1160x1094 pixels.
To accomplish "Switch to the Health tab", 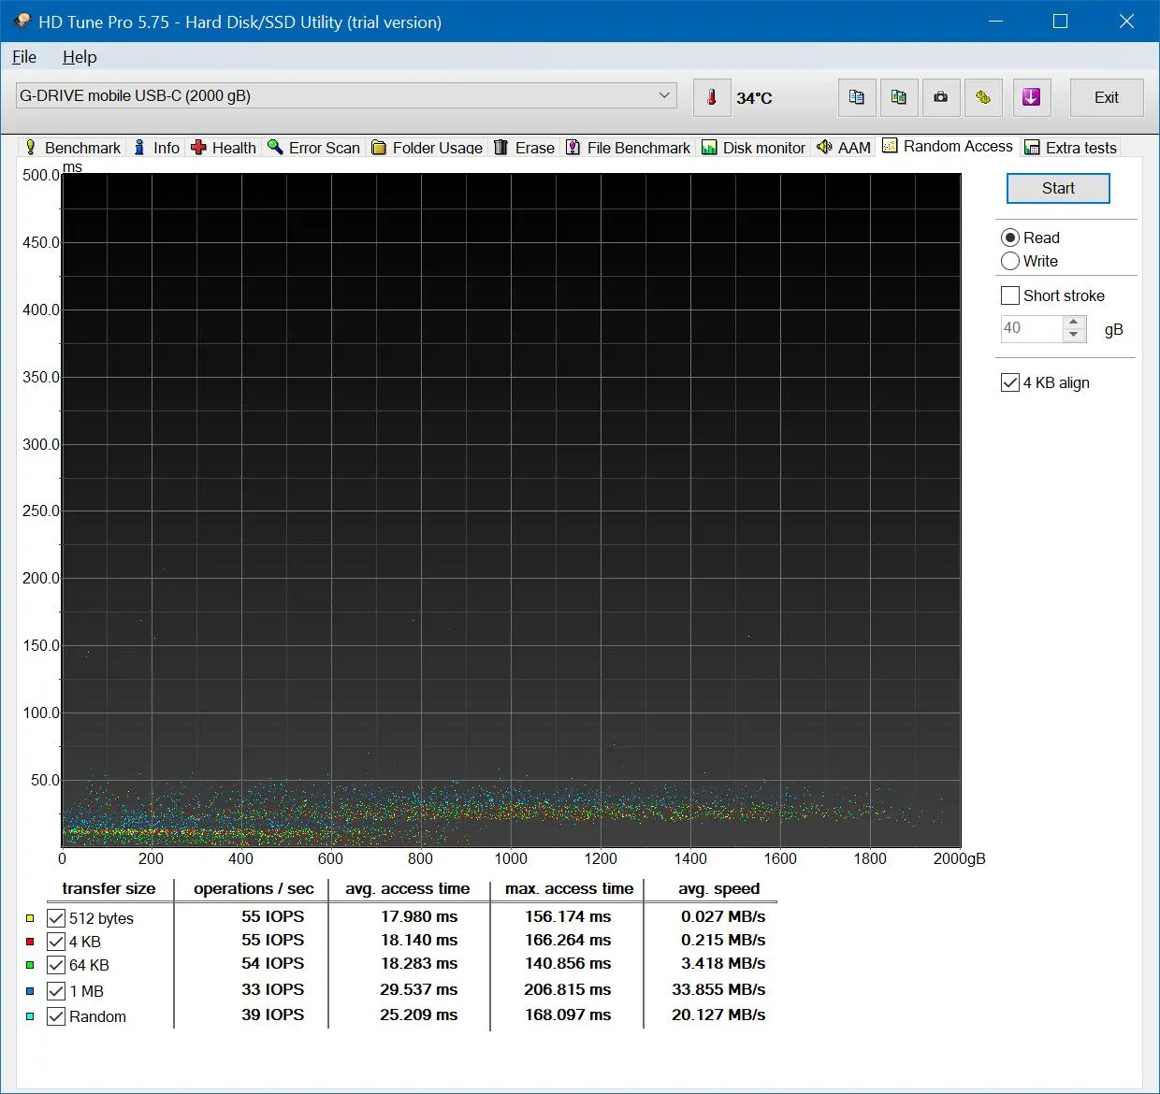I will coord(224,148).
